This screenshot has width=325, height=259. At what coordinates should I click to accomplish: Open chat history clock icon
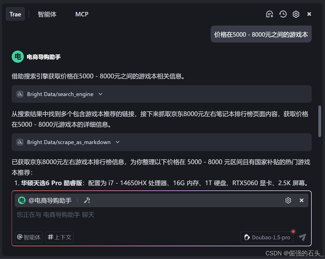[283, 14]
